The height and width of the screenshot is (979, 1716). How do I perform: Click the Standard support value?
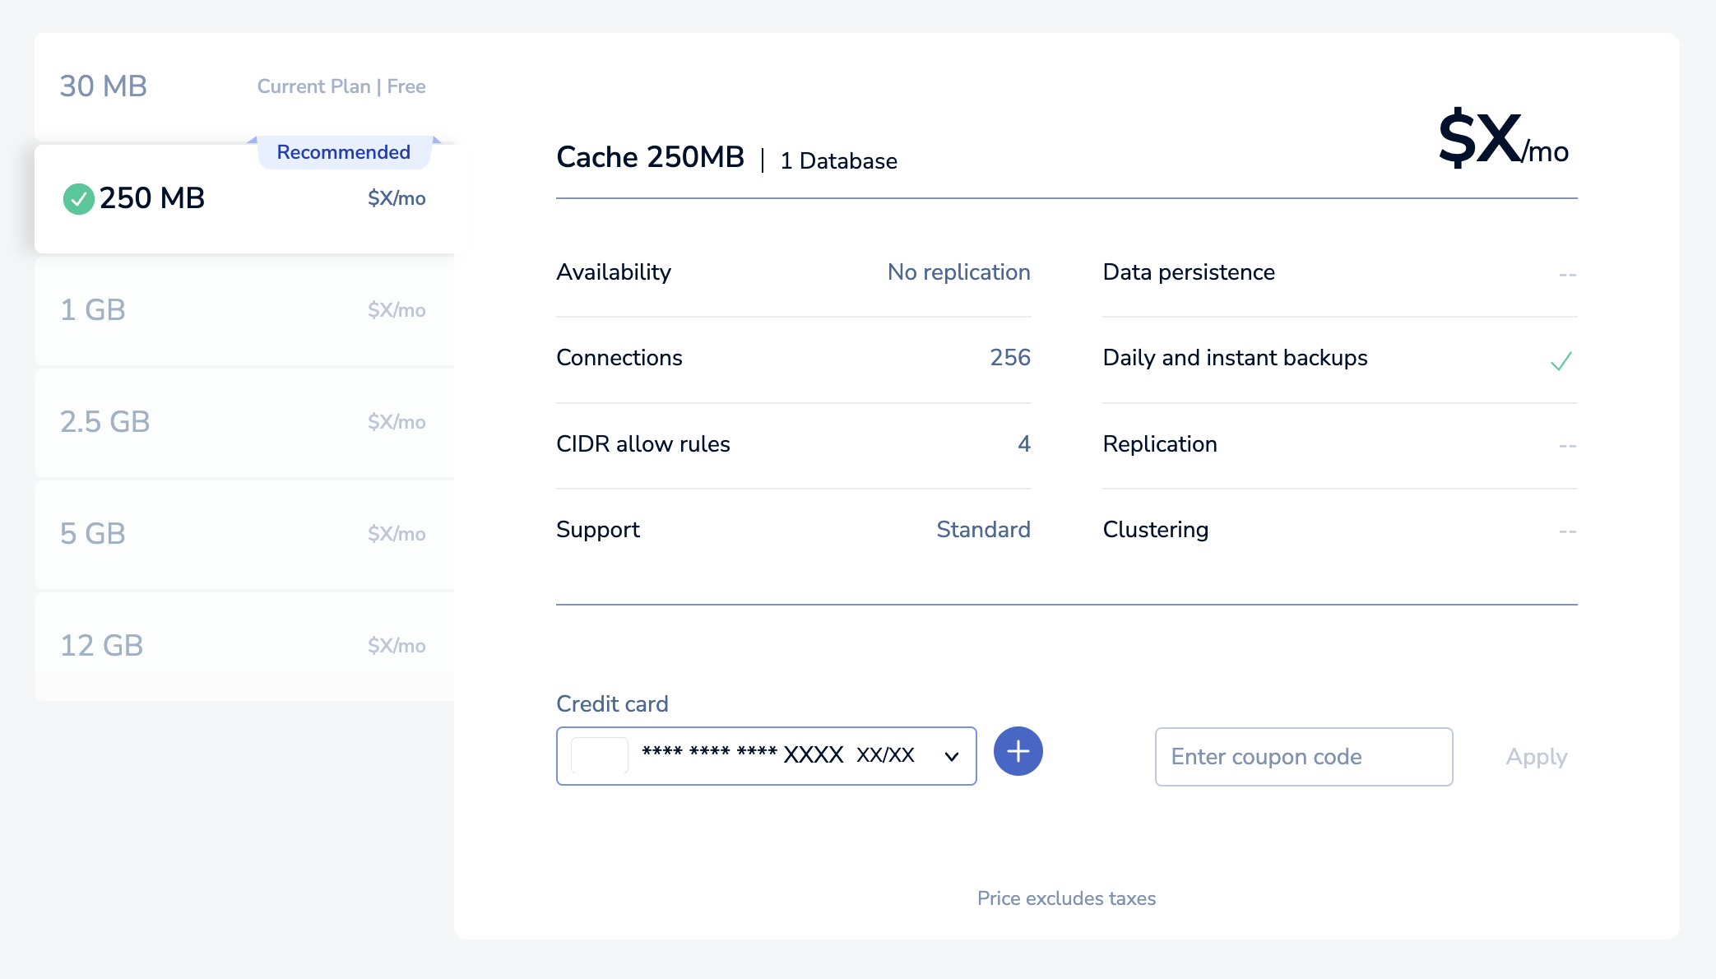tap(983, 529)
